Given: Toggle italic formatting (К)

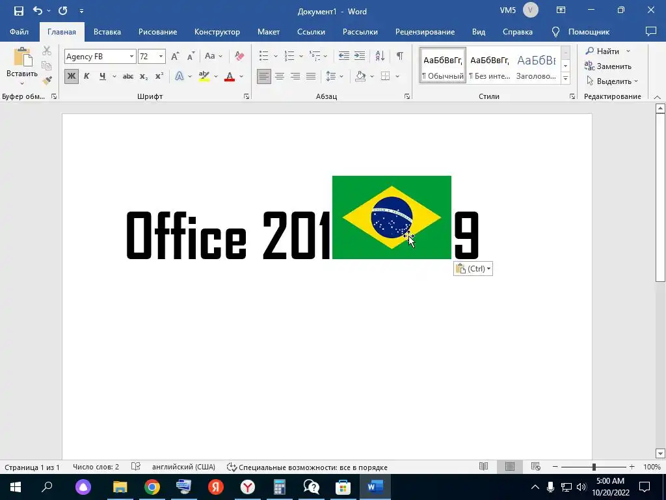Looking at the screenshot, I should (87, 77).
